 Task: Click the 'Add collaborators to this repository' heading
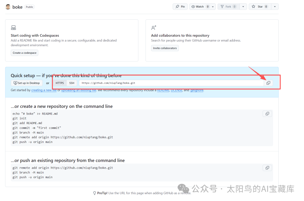pos(180,35)
